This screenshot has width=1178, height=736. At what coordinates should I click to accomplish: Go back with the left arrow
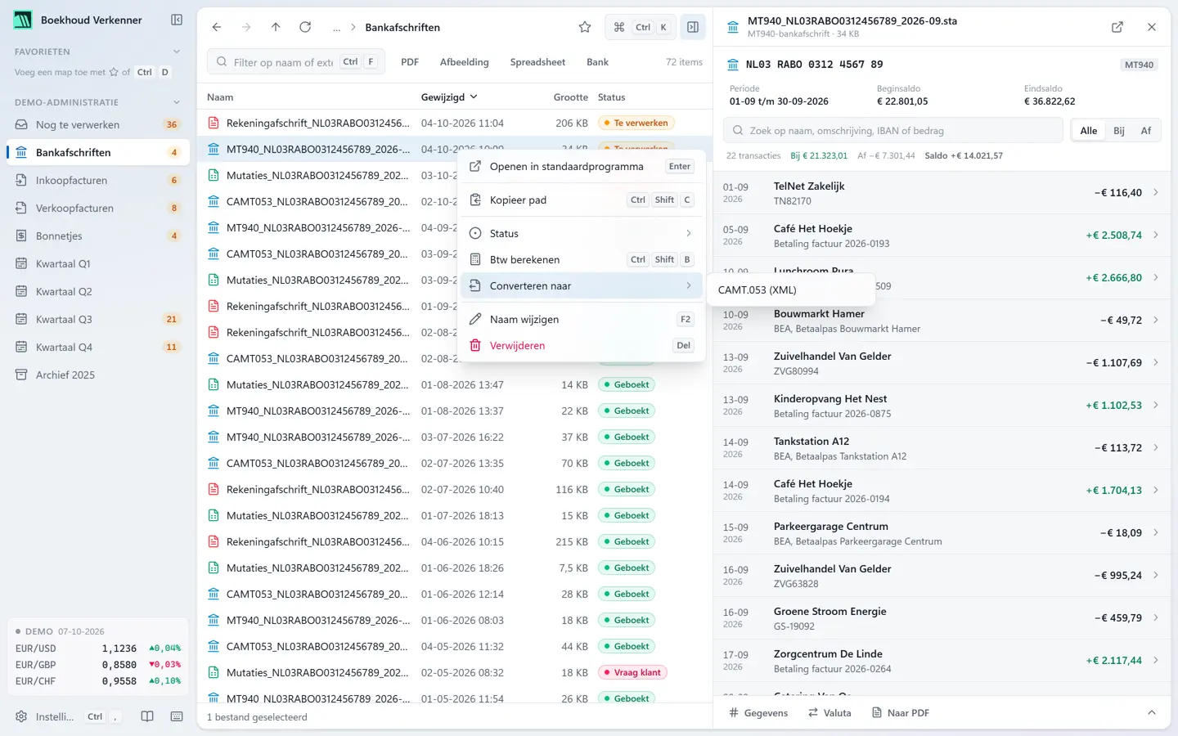217,27
